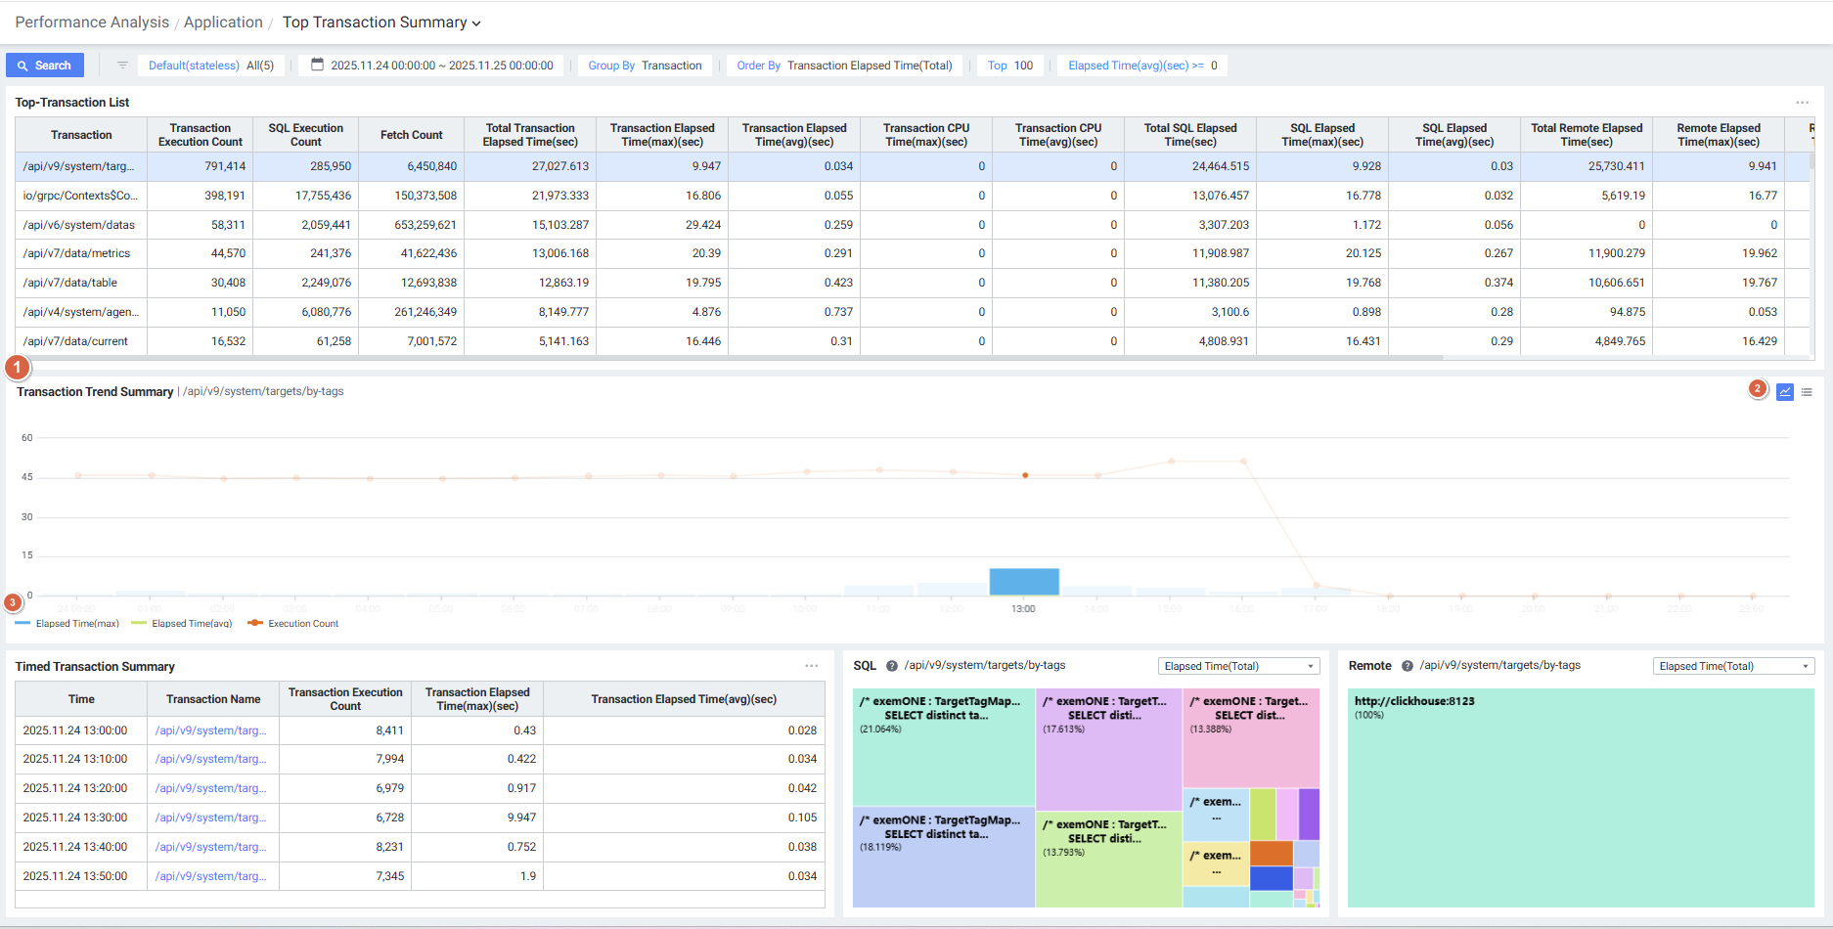Image resolution: width=1833 pixels, height=929 pixels.
Task: Switch trend summary to line chart view
Action: pyautogui.click(x=1785, y=392)
